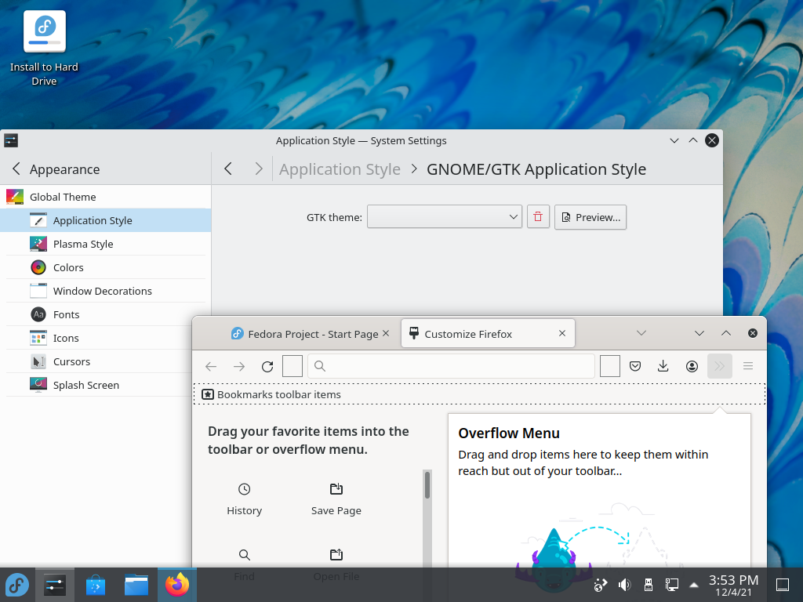This screenshot has height=602, width=803.
Task: Open Dolphin file manager from taskbar
Action: 136,585
